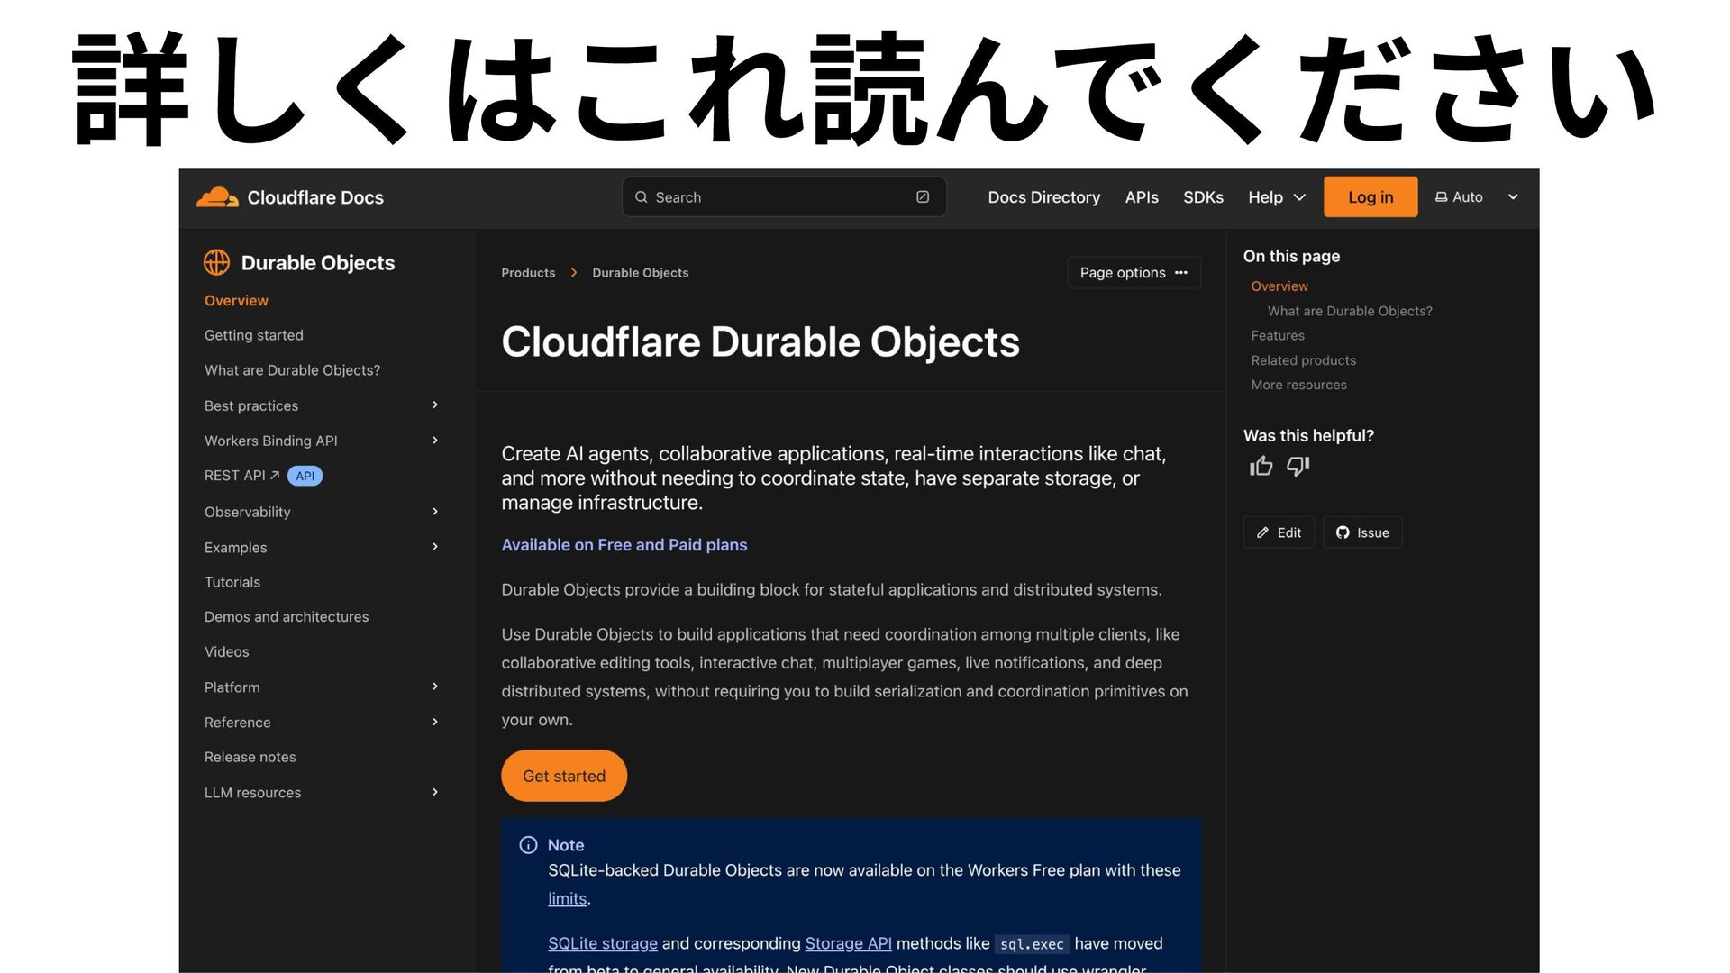Image resolution: width=1730 pixels, height=973 pixels.
Task: Expand the Best practices section
Action: point(435,405)
